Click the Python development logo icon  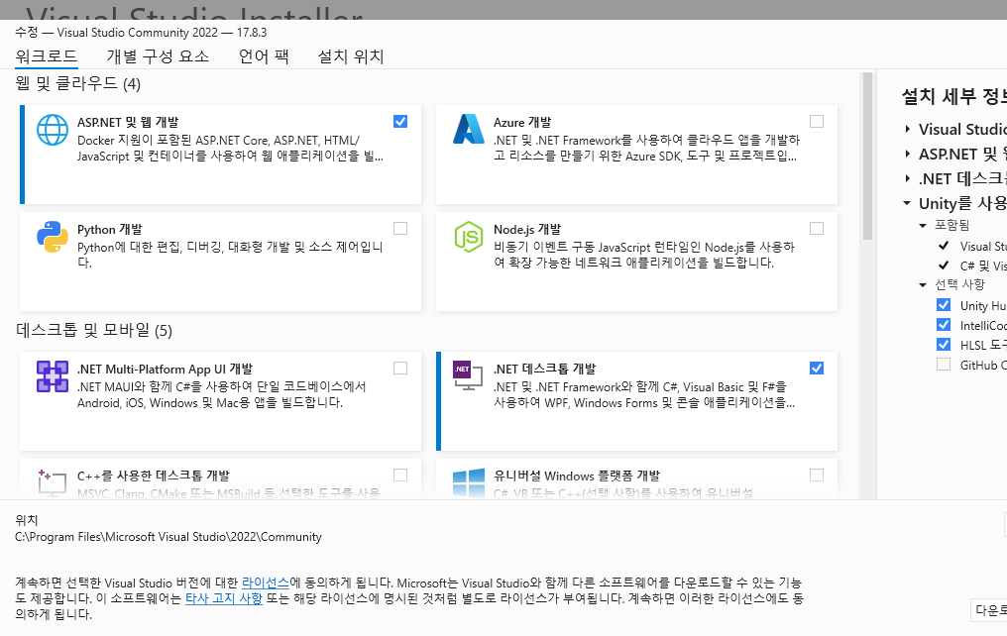[53, 237]
